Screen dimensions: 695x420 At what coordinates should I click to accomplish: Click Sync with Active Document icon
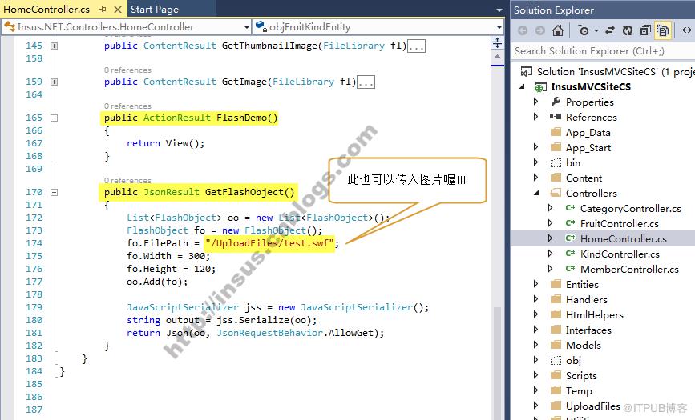pyautogui.click(x=610, y=30)
